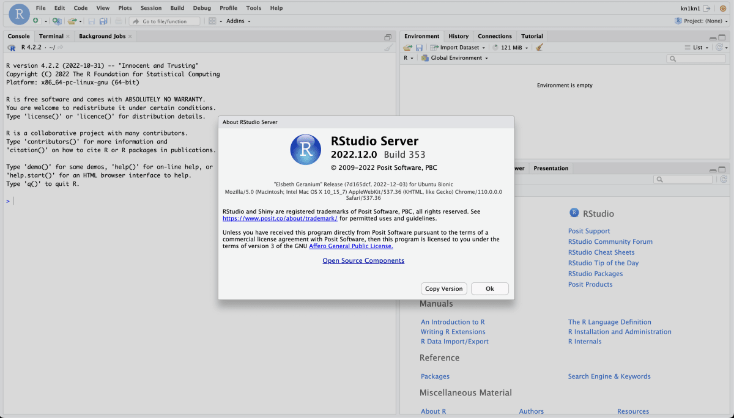The height and width of the screenshot is (418, 734).
Task: Click the Help pane search field
Action: pyautogui.click(x=683, y=180)
